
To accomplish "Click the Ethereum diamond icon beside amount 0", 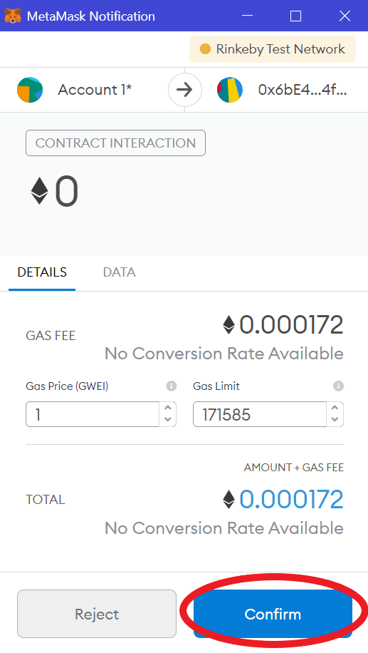I will pyautogui.click(x=39, y=191).
